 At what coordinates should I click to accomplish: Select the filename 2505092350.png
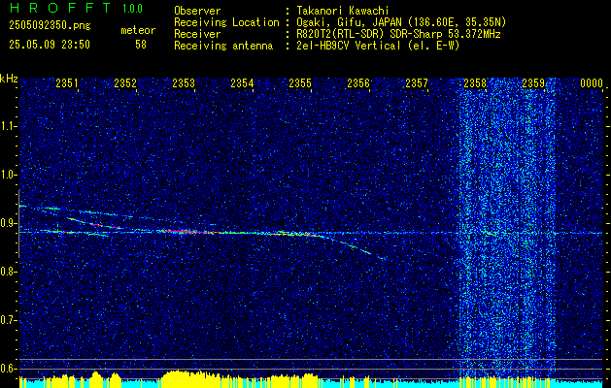(x=50, y=26)
